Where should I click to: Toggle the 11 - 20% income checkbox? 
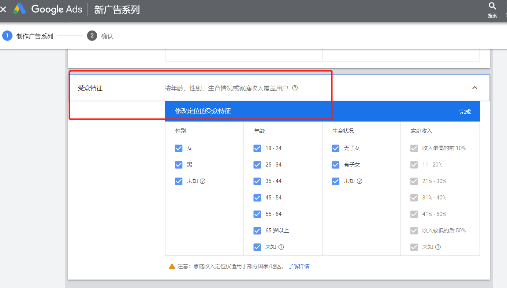414,165
